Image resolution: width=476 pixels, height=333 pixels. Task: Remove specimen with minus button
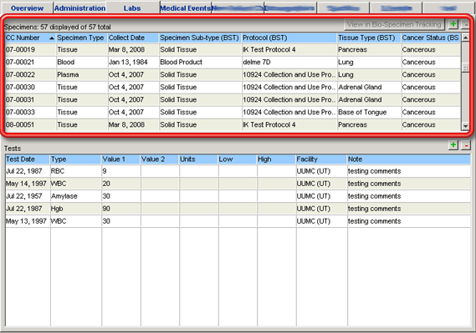pyautogui.click(x=465, y=24)
